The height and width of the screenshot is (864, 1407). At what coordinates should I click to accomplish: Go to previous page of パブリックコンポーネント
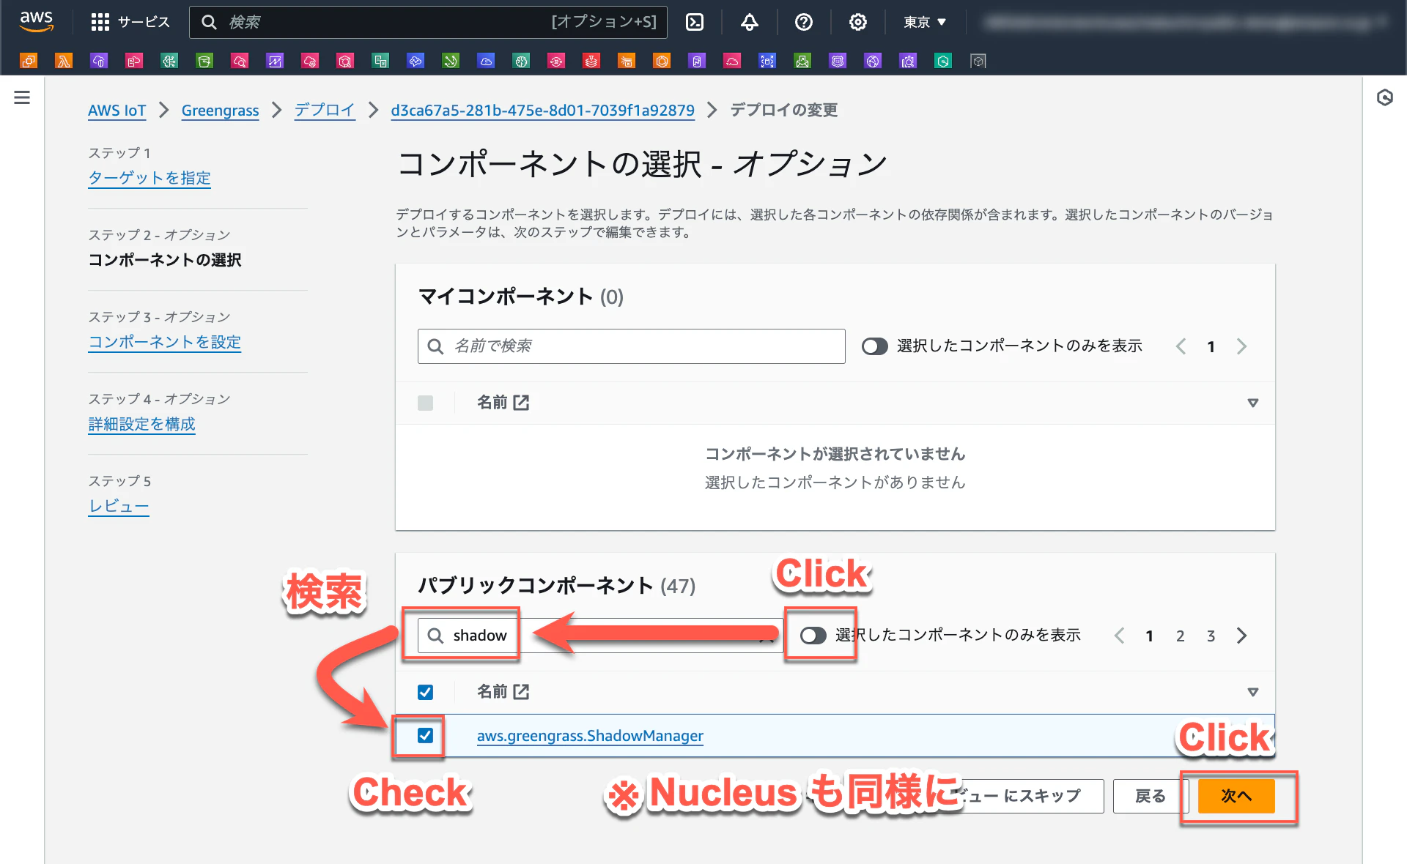click(x=1119, y=636)
